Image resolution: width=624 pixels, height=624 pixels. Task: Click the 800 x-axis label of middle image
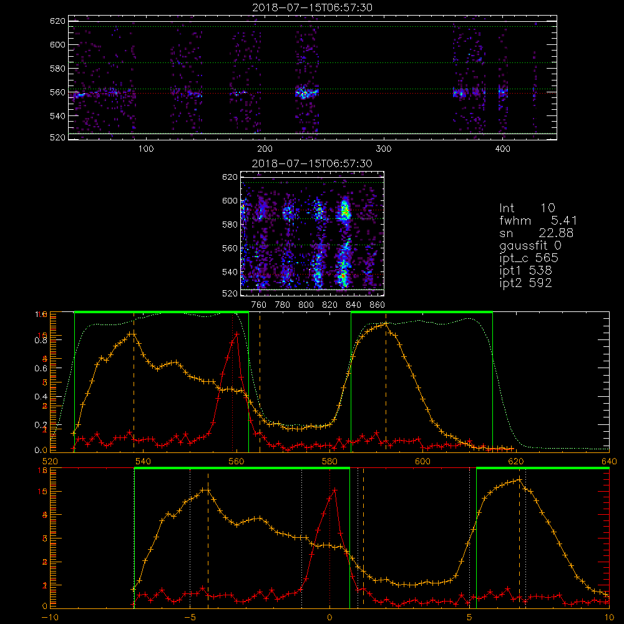tap(306, 305)
